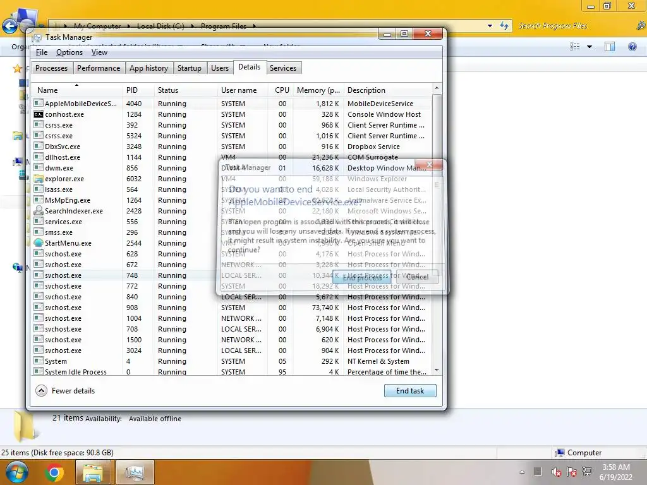Toggle the Explorer preview pane icon
Image resolution: width=647 pixels, height=485 pixels.
tap(610, 47)
